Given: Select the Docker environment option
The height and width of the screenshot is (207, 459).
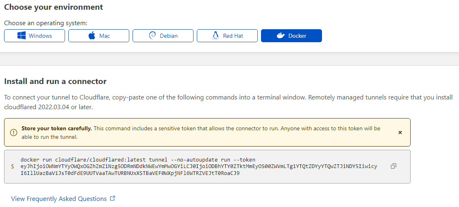Looking at the screenshot, I should coord(291,36).
